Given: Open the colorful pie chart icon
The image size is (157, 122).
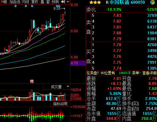Looking at the screenshot, I should pos(153,2).
